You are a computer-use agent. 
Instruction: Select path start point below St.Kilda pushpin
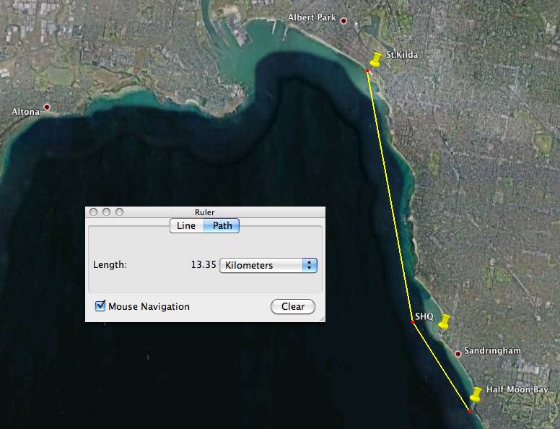coord(367,71)
